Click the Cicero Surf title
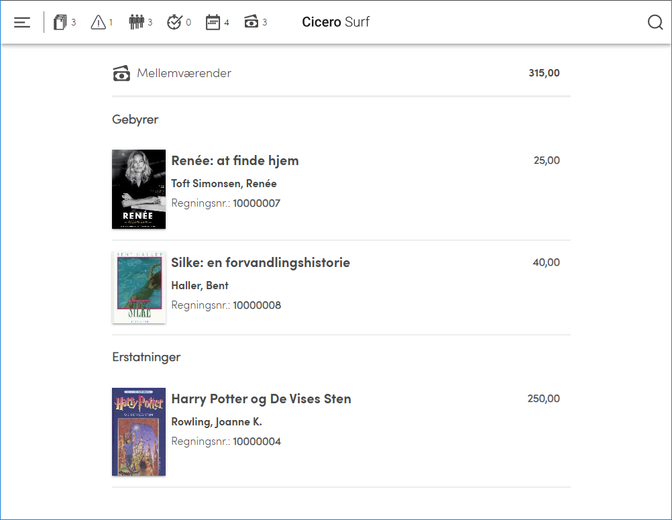672x520 pixels. [335, 22]
